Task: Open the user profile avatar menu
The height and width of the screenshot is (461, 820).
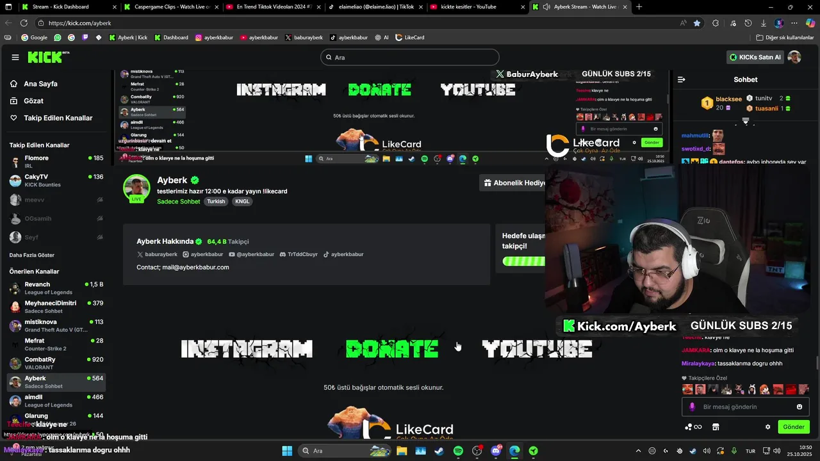Action: tap(794, 57)
